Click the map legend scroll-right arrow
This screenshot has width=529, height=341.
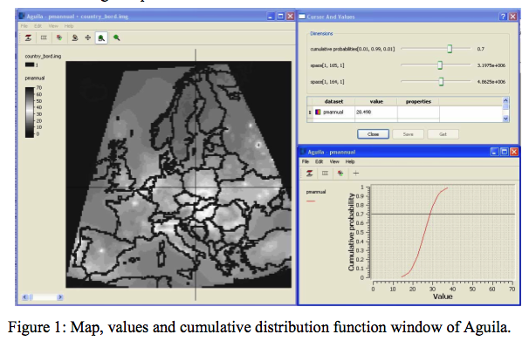point(60,297)
